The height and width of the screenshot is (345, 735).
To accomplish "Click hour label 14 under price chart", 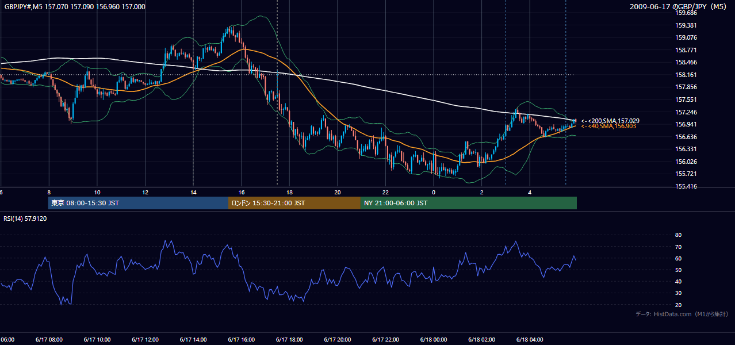I will tap(193, 193).
